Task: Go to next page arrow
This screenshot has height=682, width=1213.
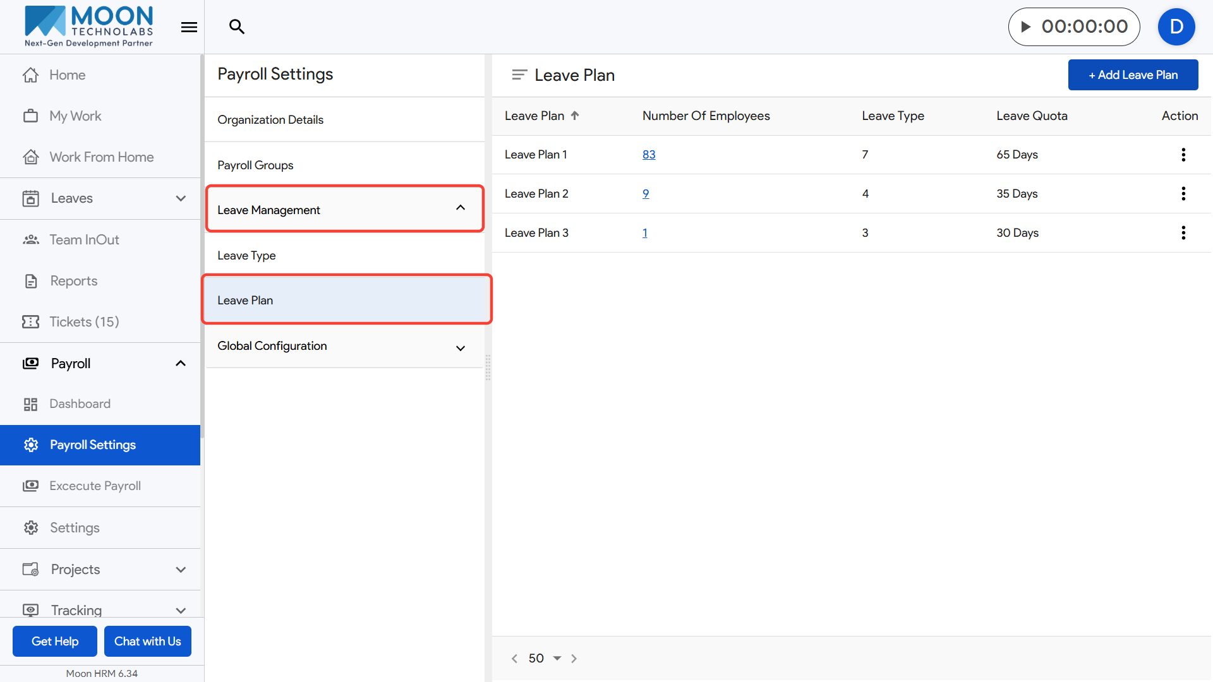Action: coord(574,659)
